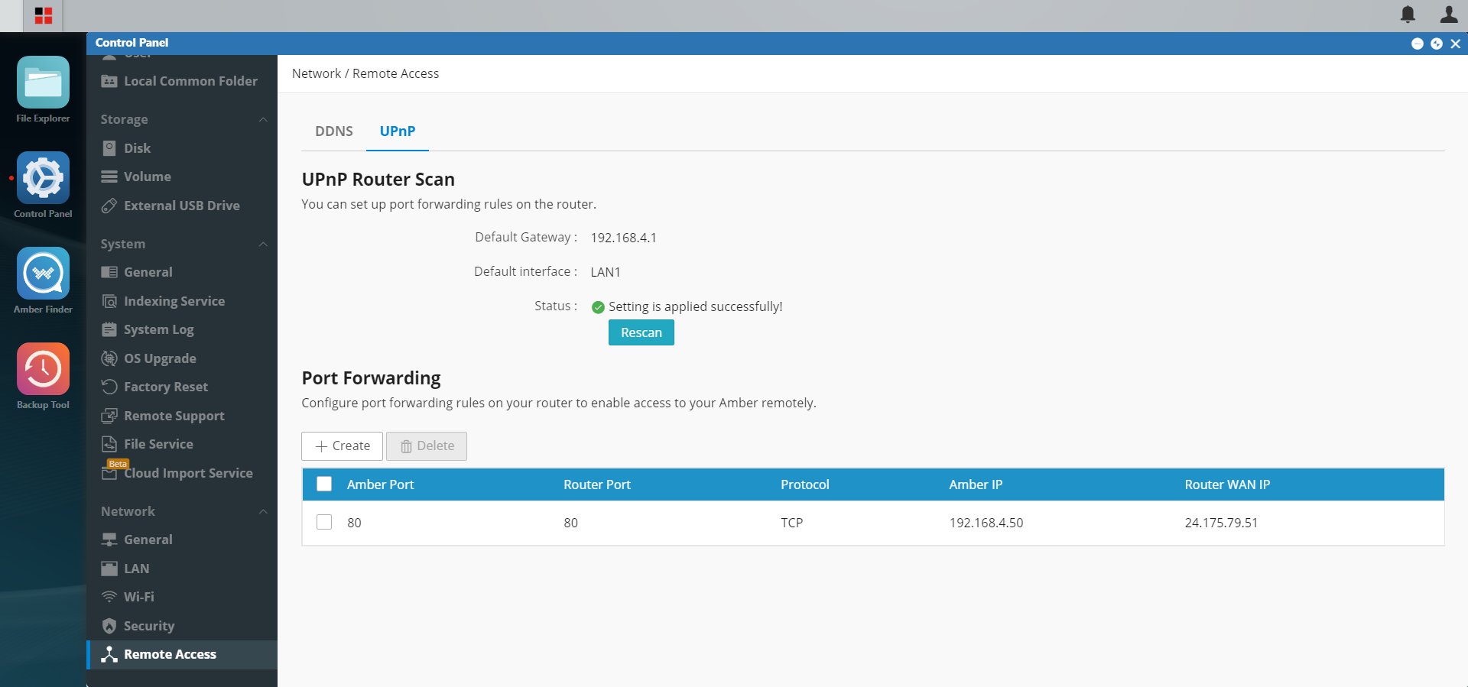Select the default gateway 192.168.4.1 value
The width and height of the screenshot is (1468, 687).
pos(623,238)
